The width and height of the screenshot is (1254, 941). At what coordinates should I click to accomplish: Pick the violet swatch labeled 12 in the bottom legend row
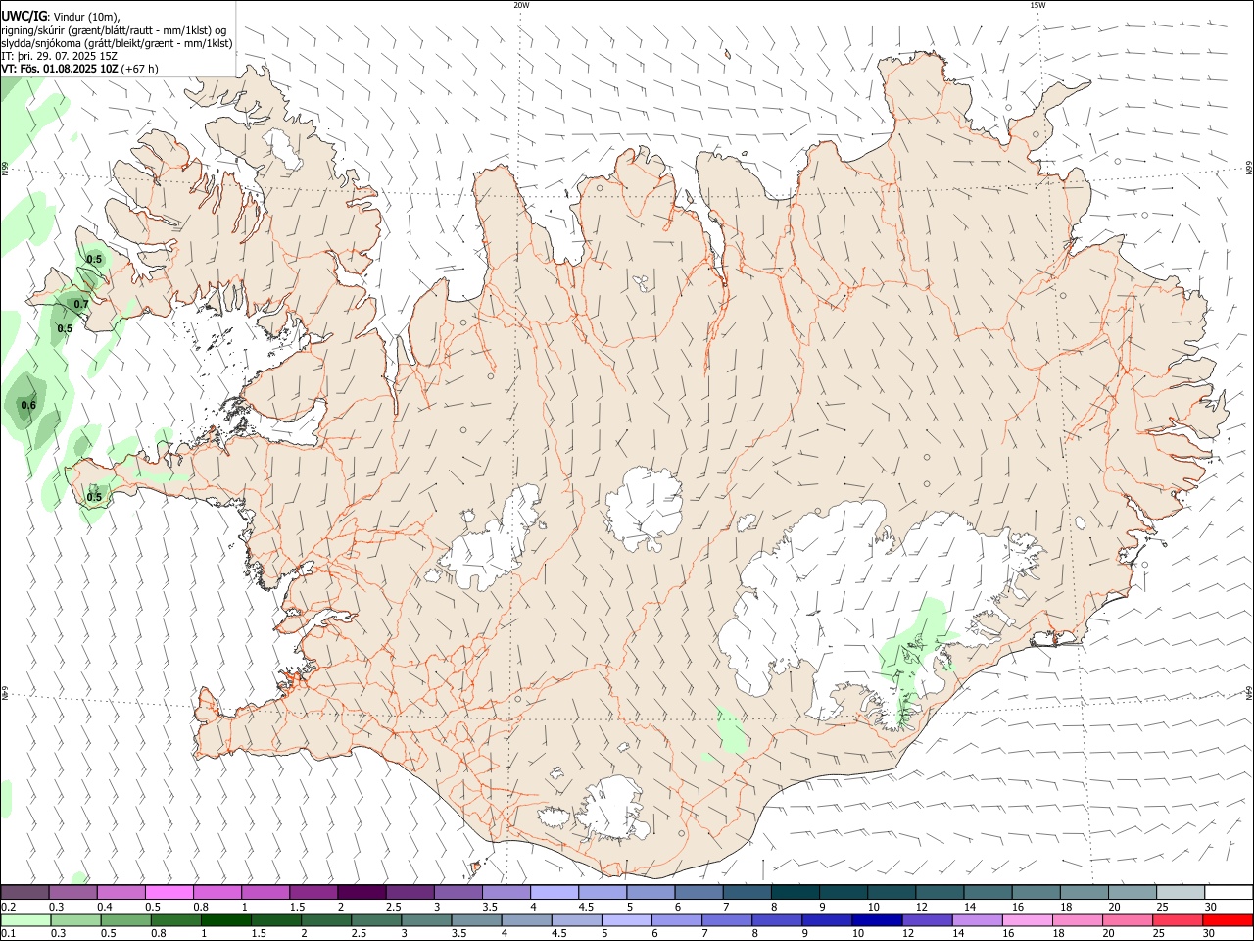(x=927, y=919)
